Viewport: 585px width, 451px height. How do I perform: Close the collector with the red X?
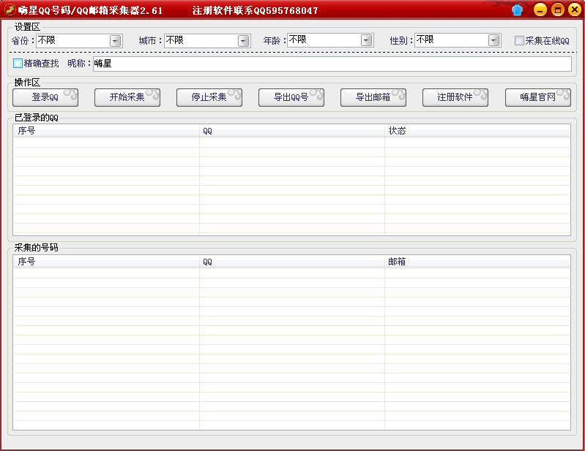point(574,10)
